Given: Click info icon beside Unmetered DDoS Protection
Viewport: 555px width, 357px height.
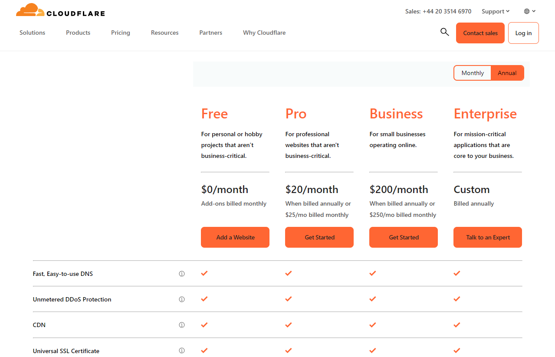Looking at the screenshot, I should (182, 299).
